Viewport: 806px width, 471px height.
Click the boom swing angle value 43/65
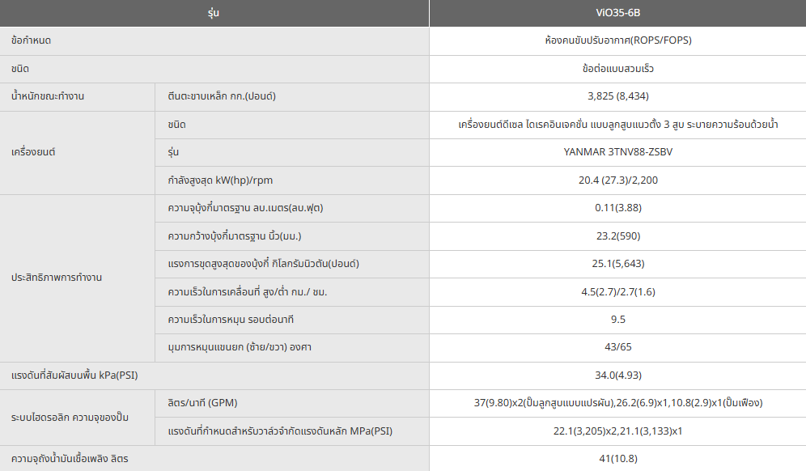617,347
